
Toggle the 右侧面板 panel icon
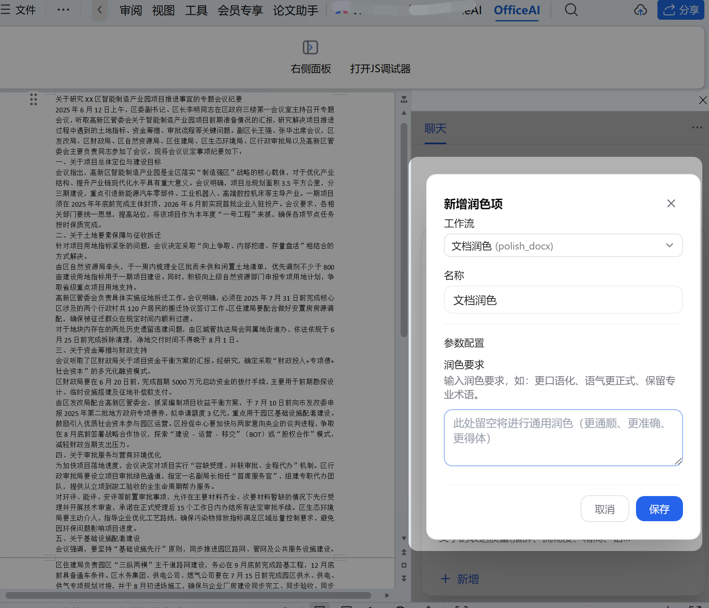click(310, 47)
